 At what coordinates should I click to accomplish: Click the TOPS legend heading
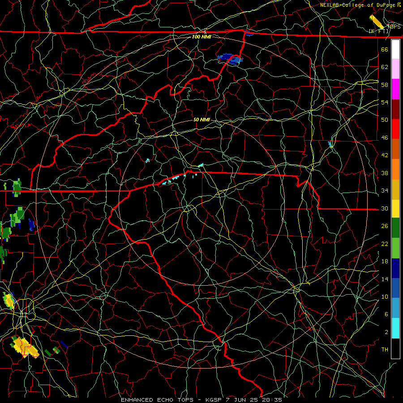(394, 27)
